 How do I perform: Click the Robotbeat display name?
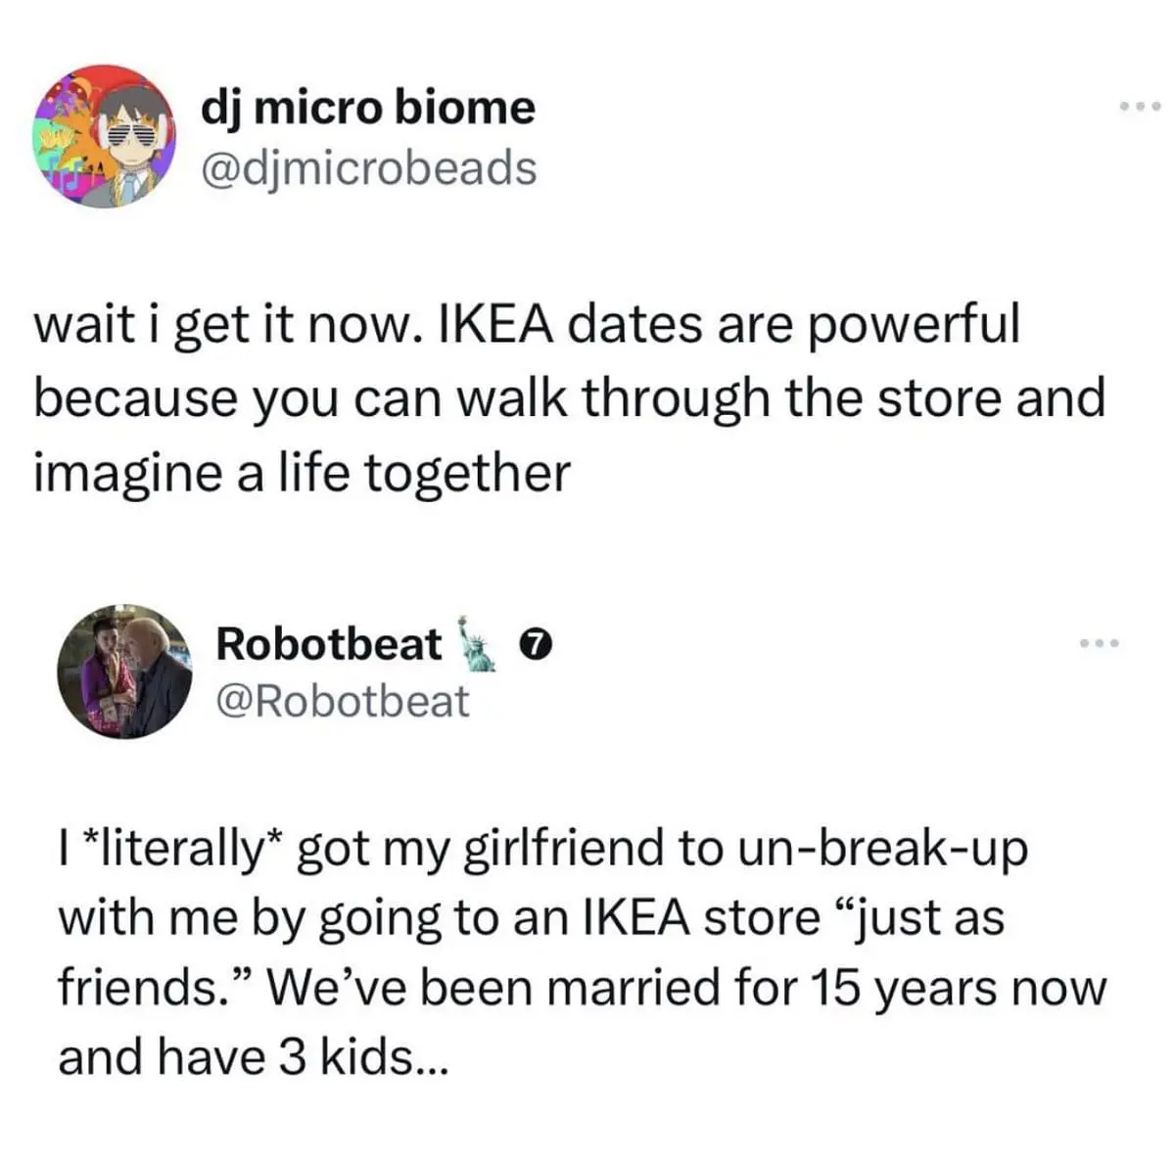328,643
